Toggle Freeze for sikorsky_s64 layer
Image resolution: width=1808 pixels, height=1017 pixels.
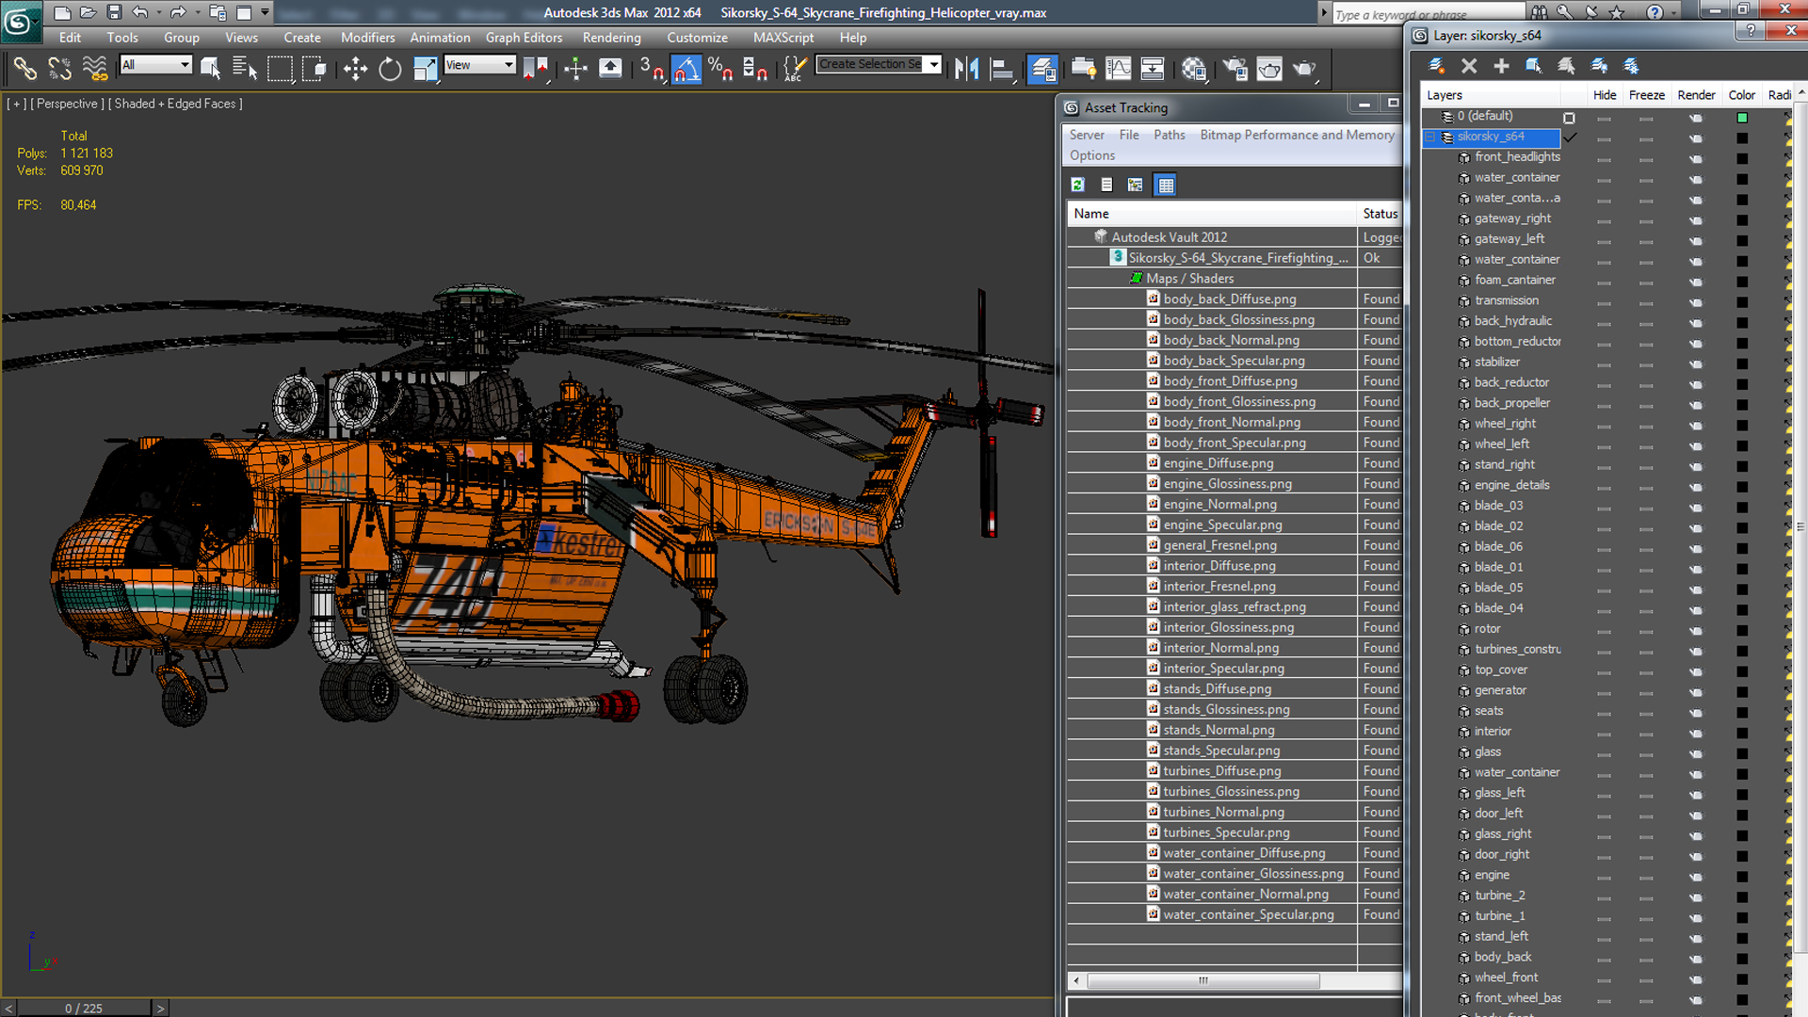pyautogui.click(x=1646, y=138)
